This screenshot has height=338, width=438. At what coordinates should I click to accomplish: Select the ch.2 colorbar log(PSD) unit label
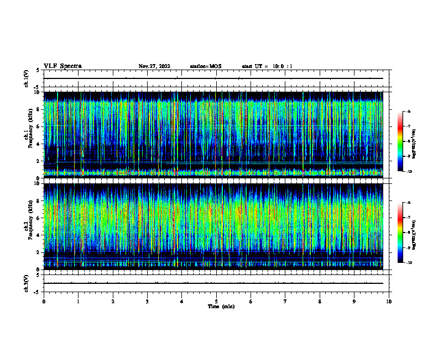click(x=414, y=235)
